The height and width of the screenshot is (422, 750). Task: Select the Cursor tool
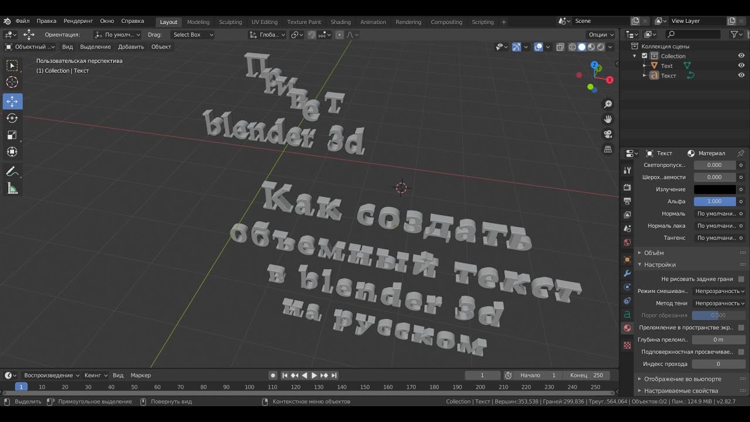point(12,82)
